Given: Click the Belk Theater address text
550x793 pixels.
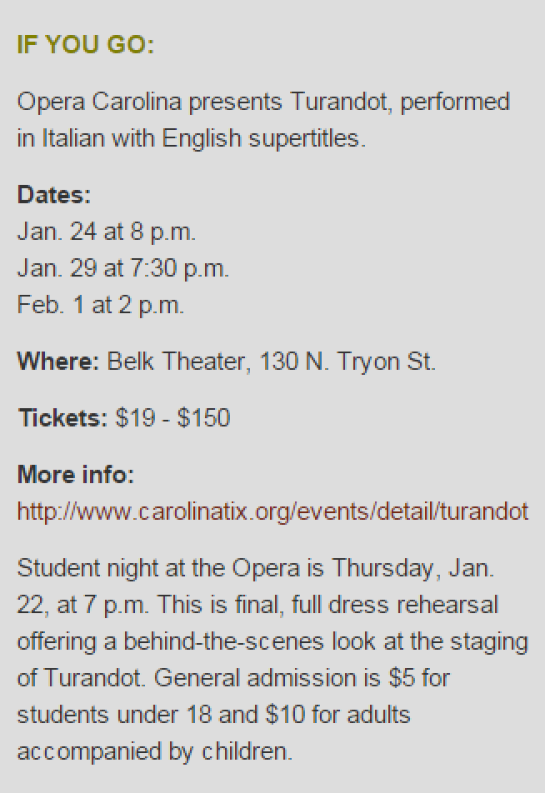Looking at the screenshot, I should (271, 361).
